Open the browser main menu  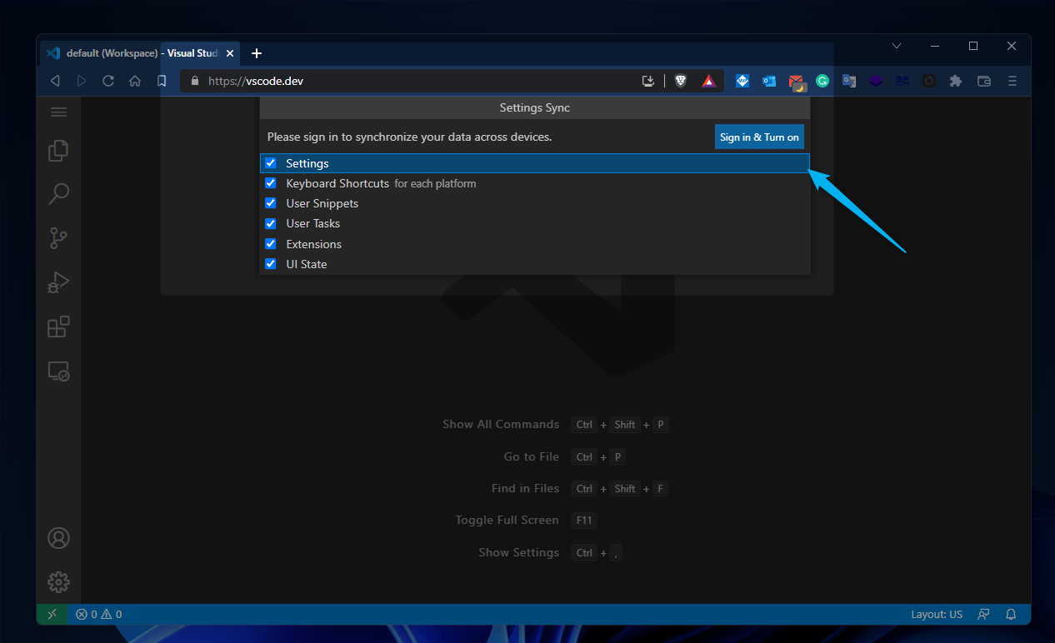click(x=1012, y=81)
